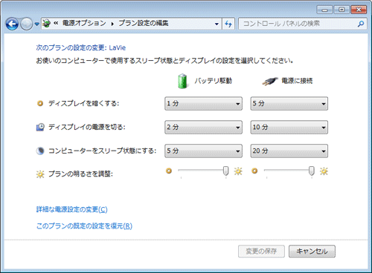Click 電源オプション breadcrumb in address bar
Screen dimensions: 372x273
pos(84,23)
